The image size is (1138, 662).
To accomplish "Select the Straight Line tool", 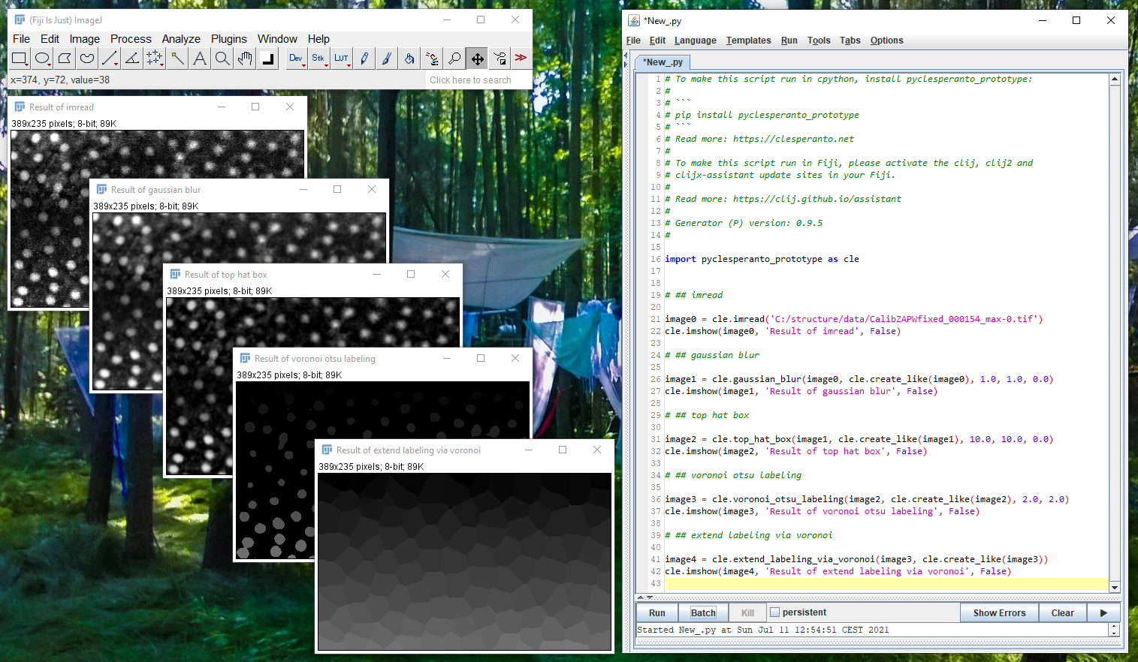I will [x=110, y=58].
